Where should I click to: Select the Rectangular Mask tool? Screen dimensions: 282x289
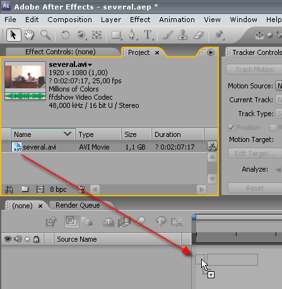click(x=116, y=35)
